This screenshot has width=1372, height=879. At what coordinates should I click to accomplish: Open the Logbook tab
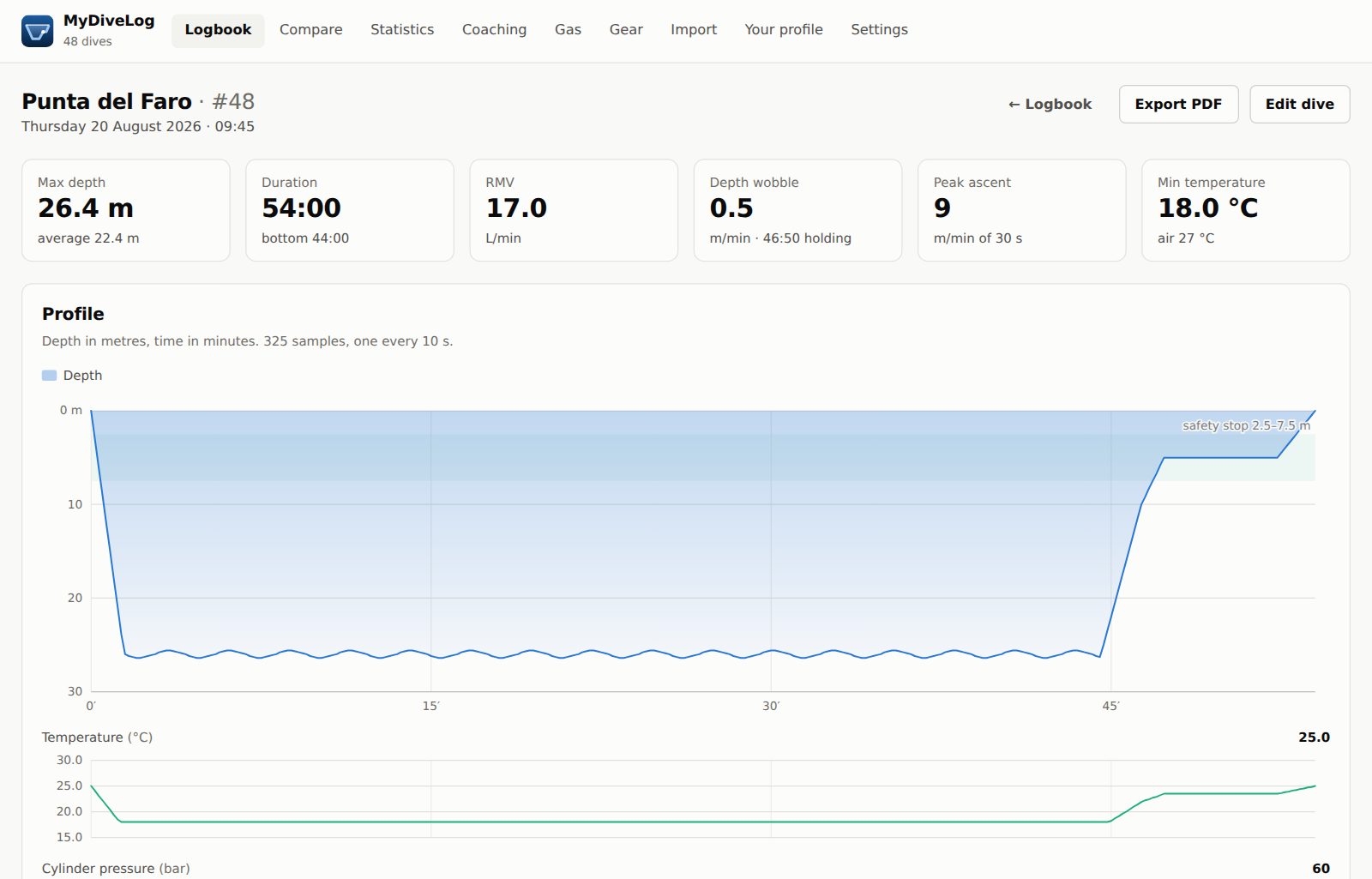point(218,30)
